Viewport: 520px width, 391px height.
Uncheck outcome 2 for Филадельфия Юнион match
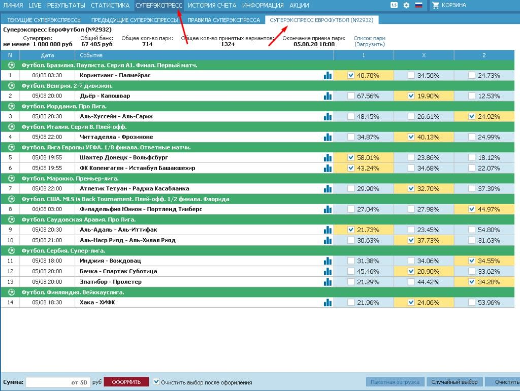472,209
